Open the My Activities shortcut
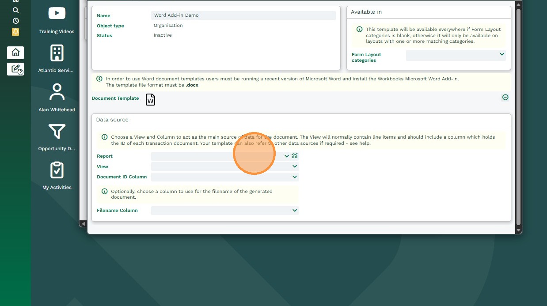Screen dimensions: 547x306 tap(57, 175)
